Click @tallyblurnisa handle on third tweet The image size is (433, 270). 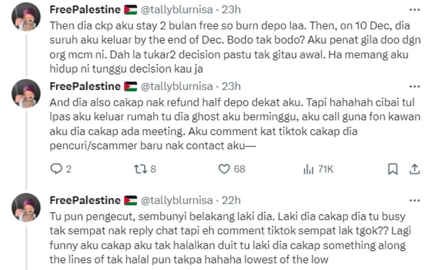(x=177, y=201)
